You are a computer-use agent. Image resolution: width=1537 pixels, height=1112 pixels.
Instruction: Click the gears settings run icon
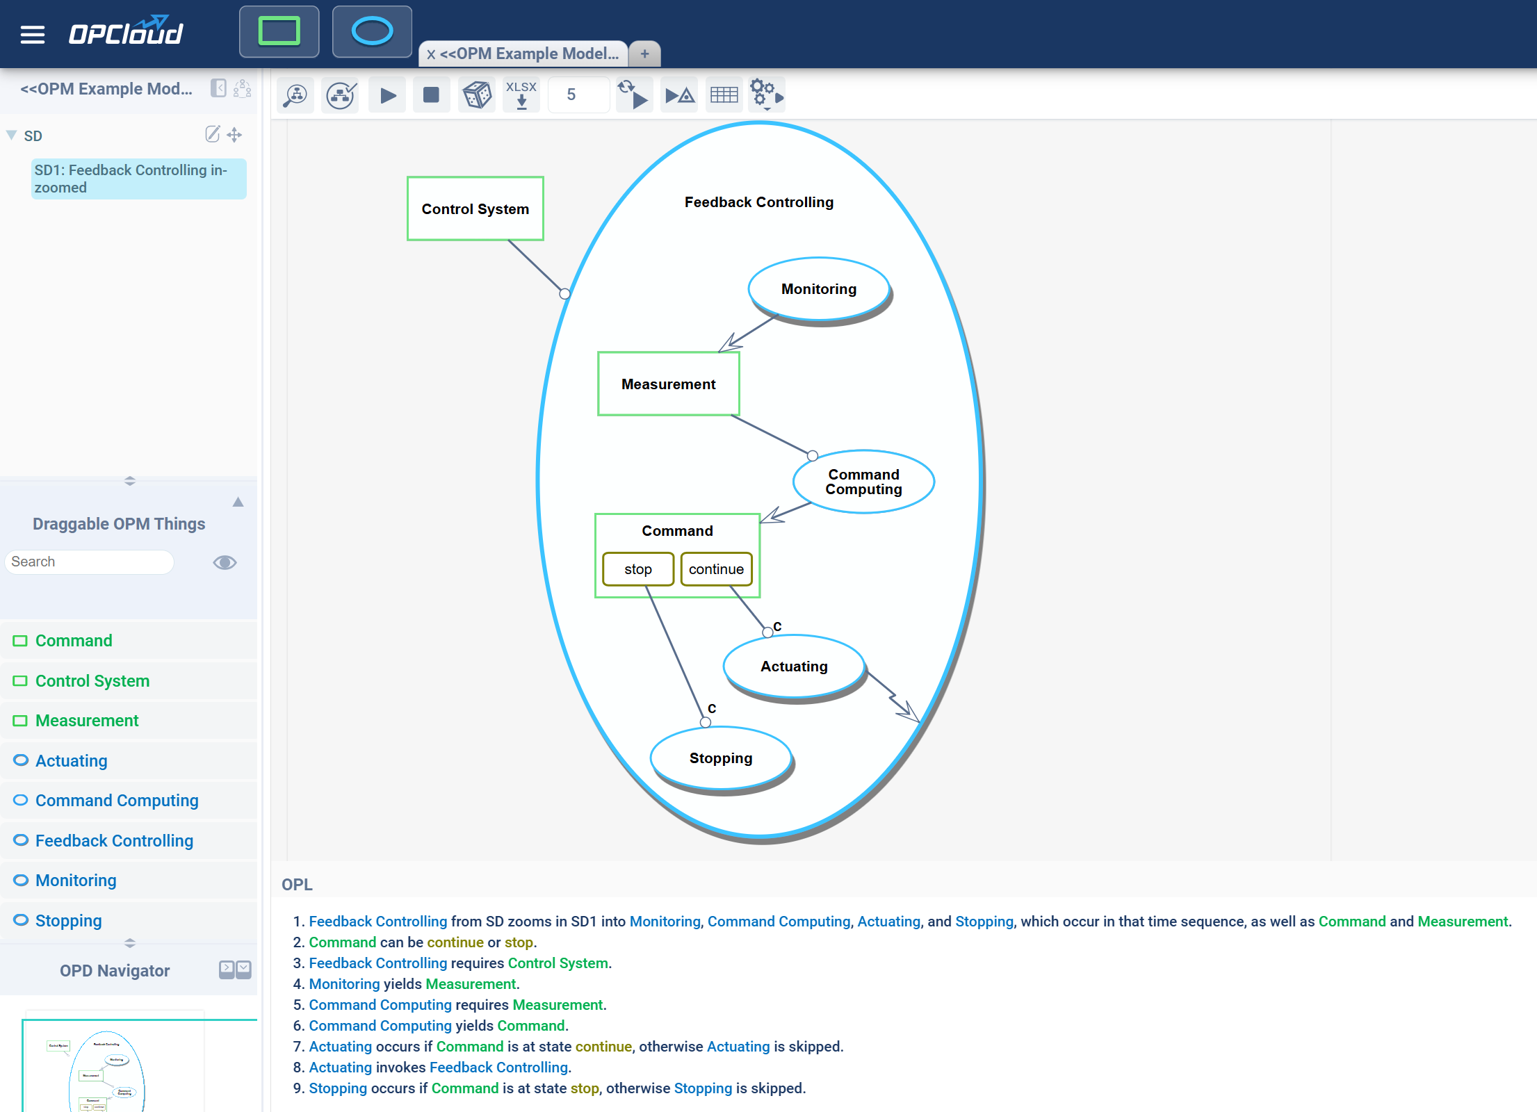coord(766,95)
